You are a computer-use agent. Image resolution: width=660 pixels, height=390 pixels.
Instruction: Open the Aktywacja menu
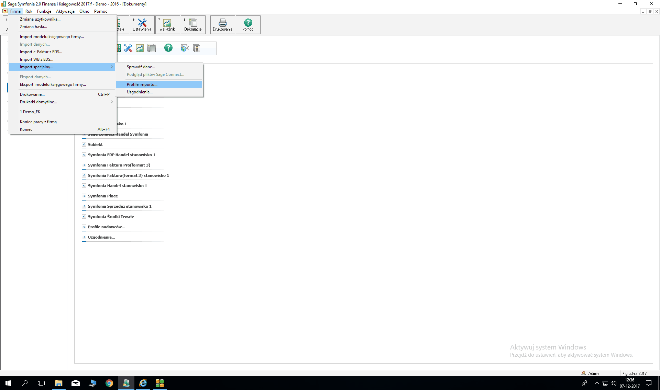[x=65, y=11]
